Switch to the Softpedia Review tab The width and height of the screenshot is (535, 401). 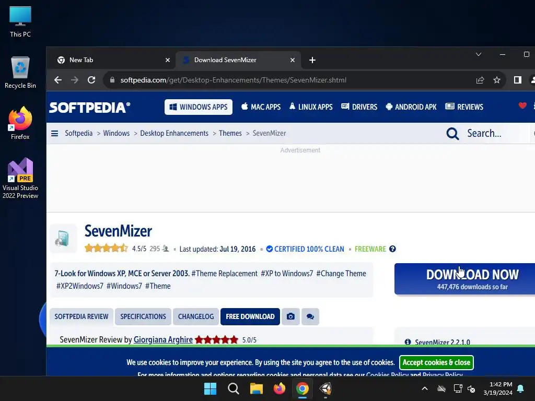(81, 316)
